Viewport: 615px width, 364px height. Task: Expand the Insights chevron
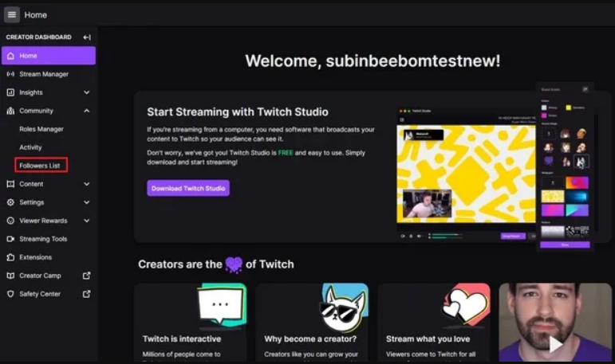(x=87, y=92)
